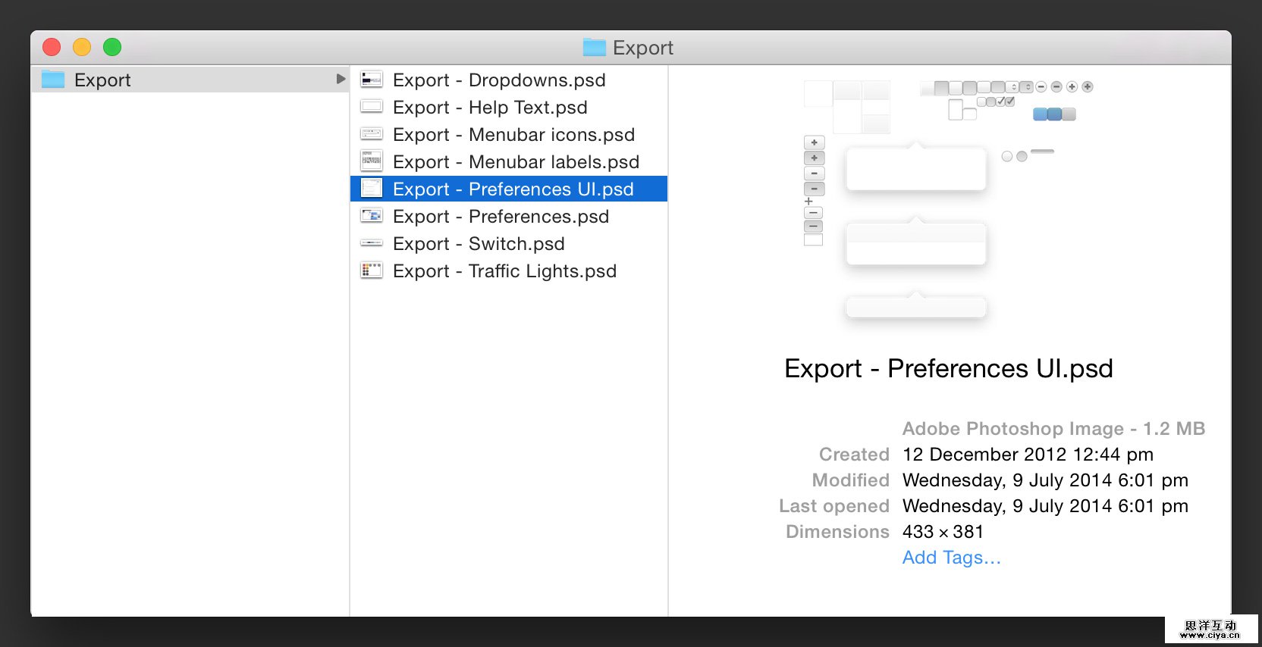
Task: Click the Preferences.psd file thumbnail icon
Action: pyautogui.click(x=371, y=216)
